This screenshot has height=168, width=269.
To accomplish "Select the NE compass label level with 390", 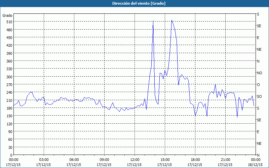I will [259, 49].
